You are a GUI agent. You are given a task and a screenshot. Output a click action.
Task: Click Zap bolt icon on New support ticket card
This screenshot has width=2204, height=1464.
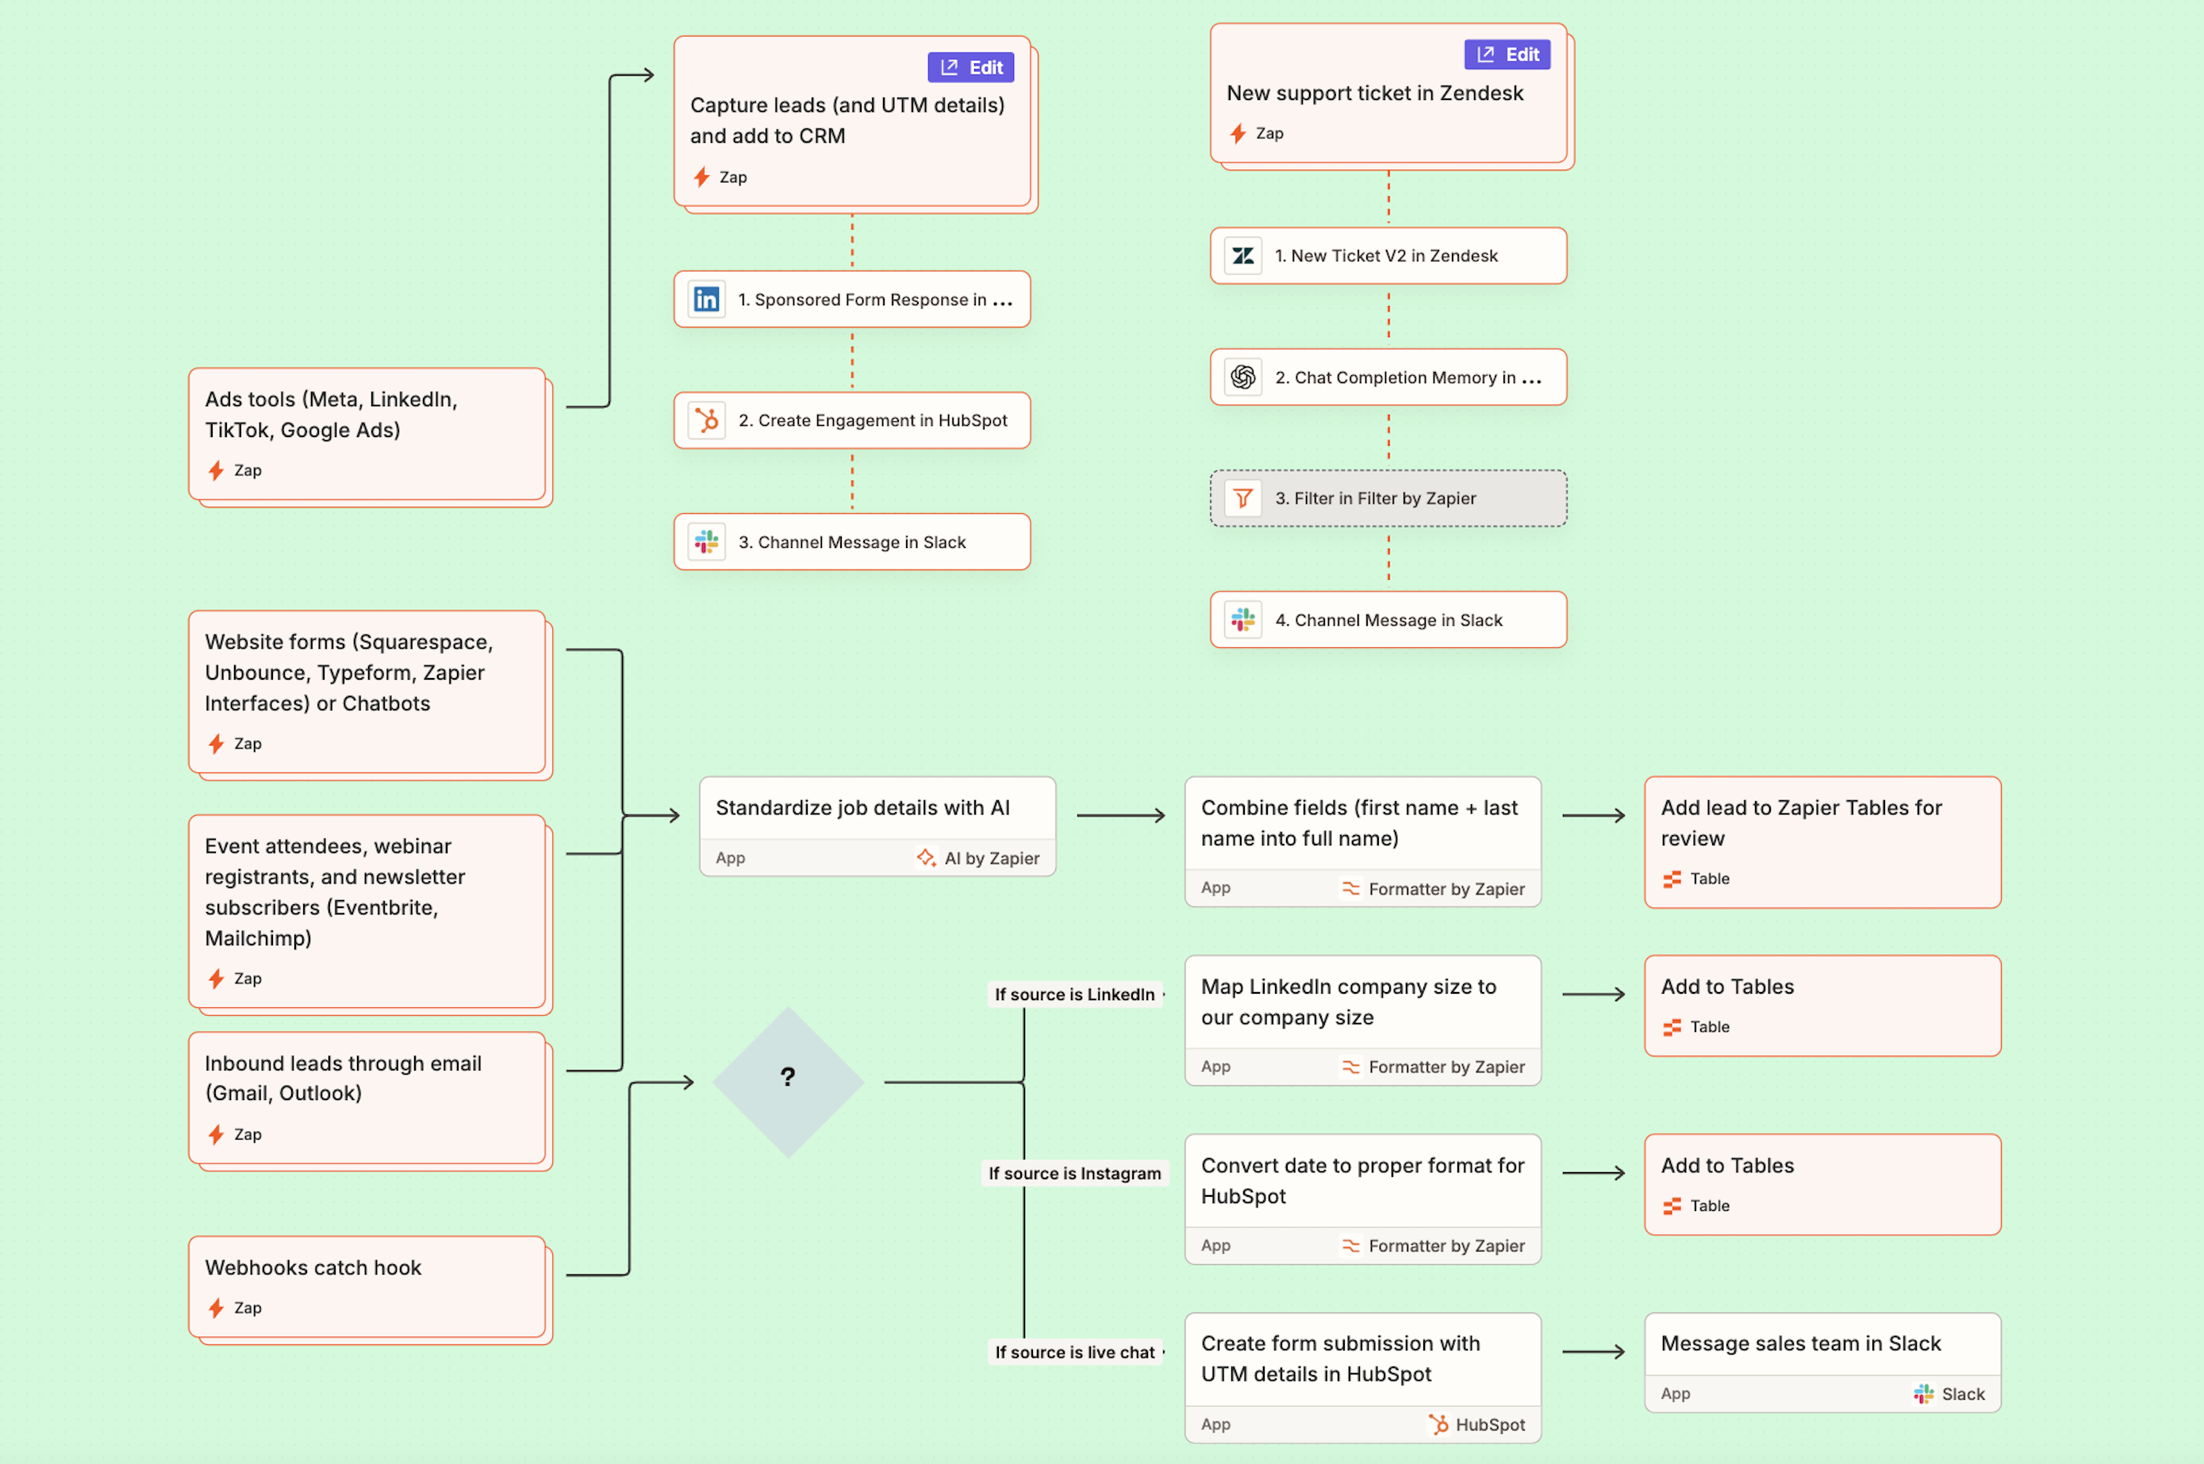click(x=1238, y=133)
